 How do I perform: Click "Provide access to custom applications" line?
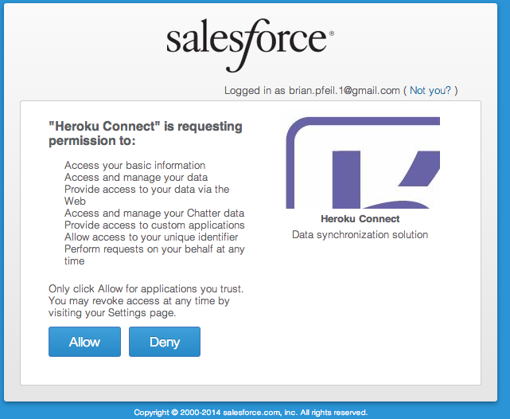tap(154, 225)
